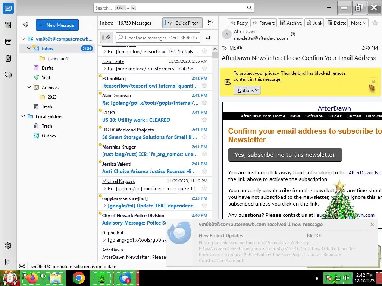Select the frowning4 folder
This screenshot has width=382, height=286.
point(57,58)
